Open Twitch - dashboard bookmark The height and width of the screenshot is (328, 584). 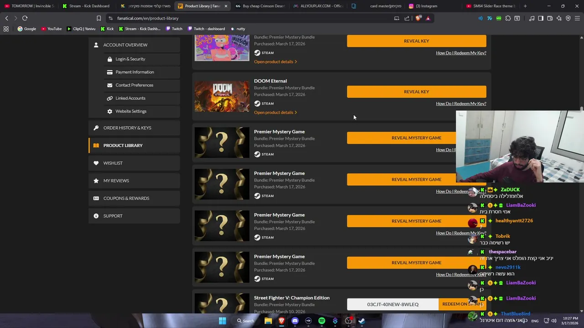(x=206, y=29)
